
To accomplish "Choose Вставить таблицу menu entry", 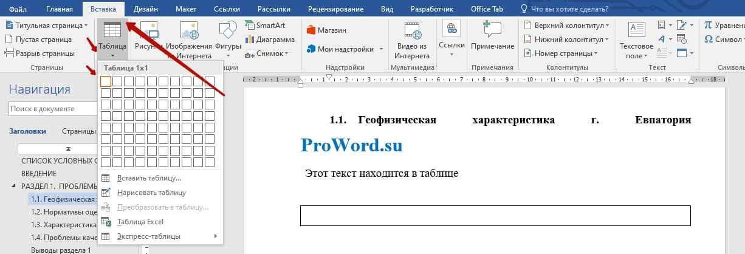I will point(149,178).
